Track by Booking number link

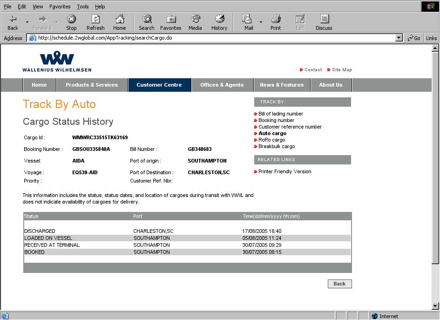[277, 120]
